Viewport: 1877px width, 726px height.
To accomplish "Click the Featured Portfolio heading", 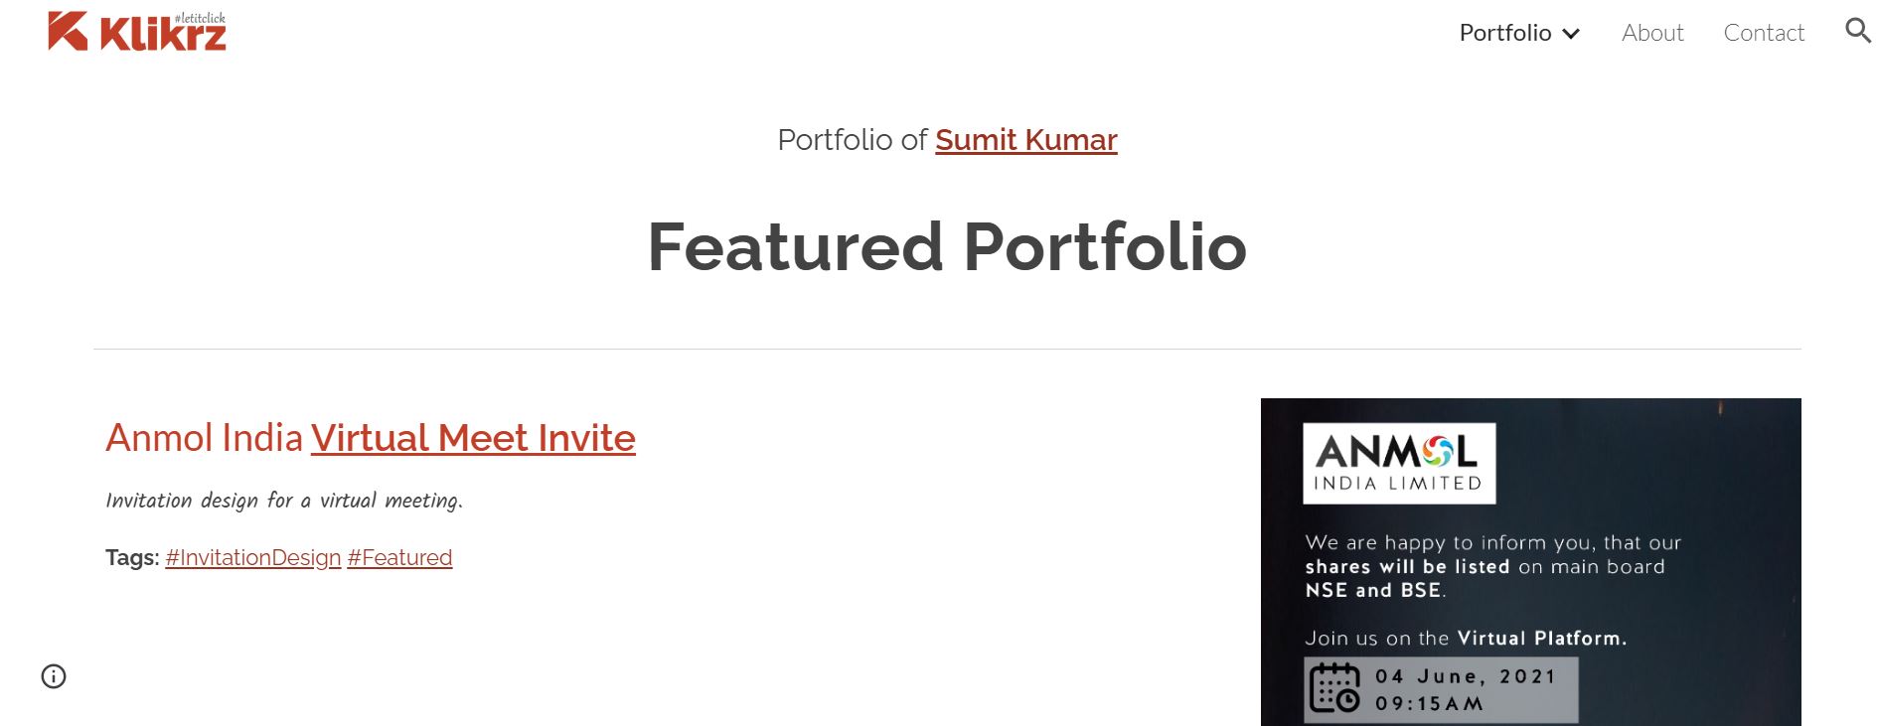I will (x=947, y=247).
